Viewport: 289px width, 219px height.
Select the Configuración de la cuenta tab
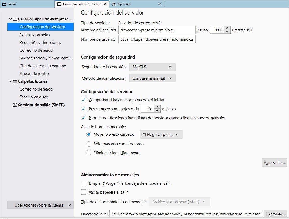point(82,4)
